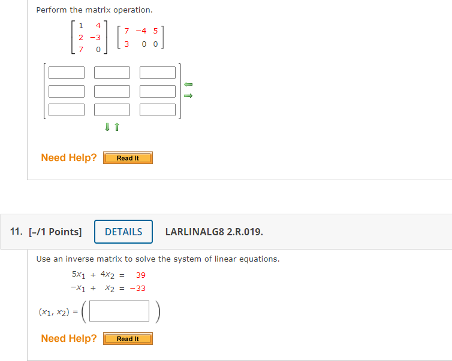Select the row 3 column 3 matrix field
The image size is (452, 361).
coord(158,110)
